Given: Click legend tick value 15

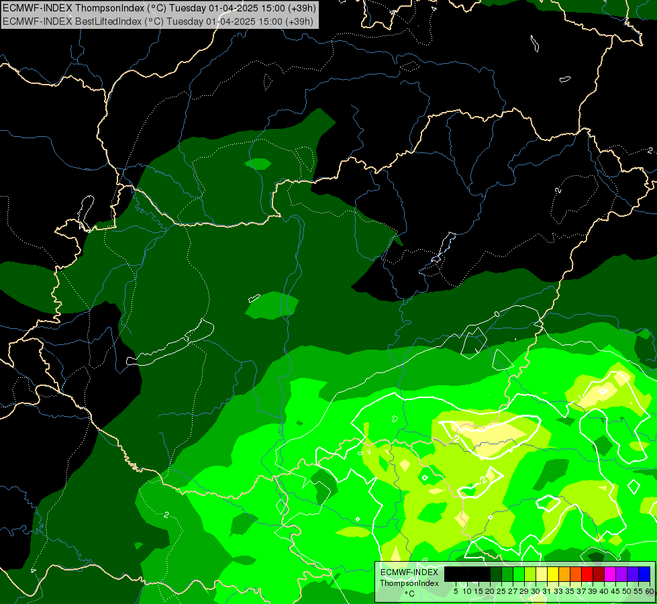Looking at the screenshot, I should coord(478,591).
